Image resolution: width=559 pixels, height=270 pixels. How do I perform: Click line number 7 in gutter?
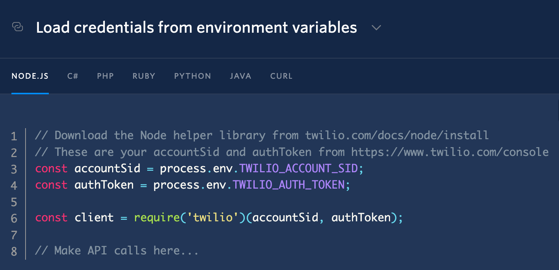coord(14,235)
